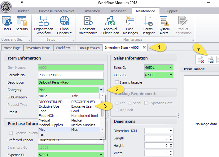
Task: Open the Sales GL dropdown
Action: click(171, 68)
